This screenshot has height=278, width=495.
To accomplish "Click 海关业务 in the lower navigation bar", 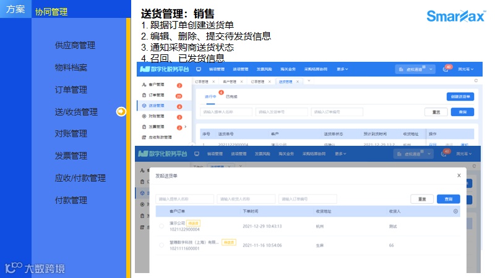I will (286, 154).
